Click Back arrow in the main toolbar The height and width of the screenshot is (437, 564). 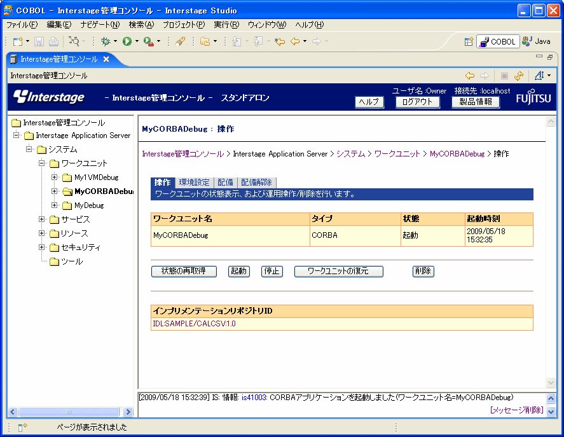click(295, 42)
